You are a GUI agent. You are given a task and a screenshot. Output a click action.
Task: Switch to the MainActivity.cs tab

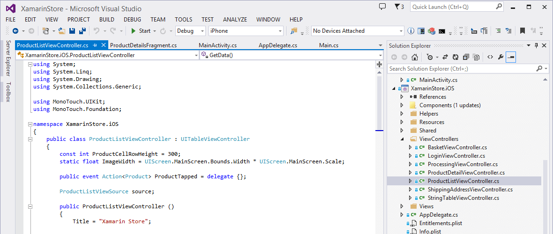(217, 45)
